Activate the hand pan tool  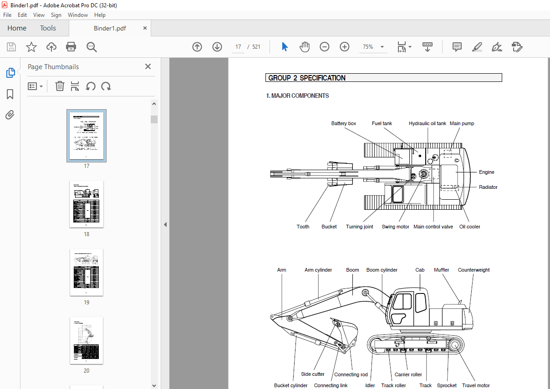[305, 47]
